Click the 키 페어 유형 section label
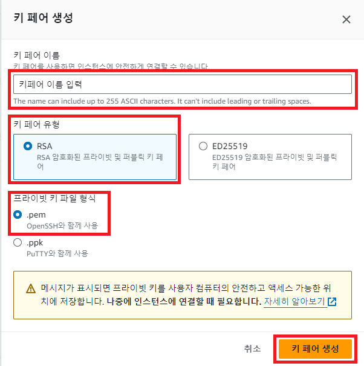This screenshot has height=366, width=364. [x=36, y=124]
